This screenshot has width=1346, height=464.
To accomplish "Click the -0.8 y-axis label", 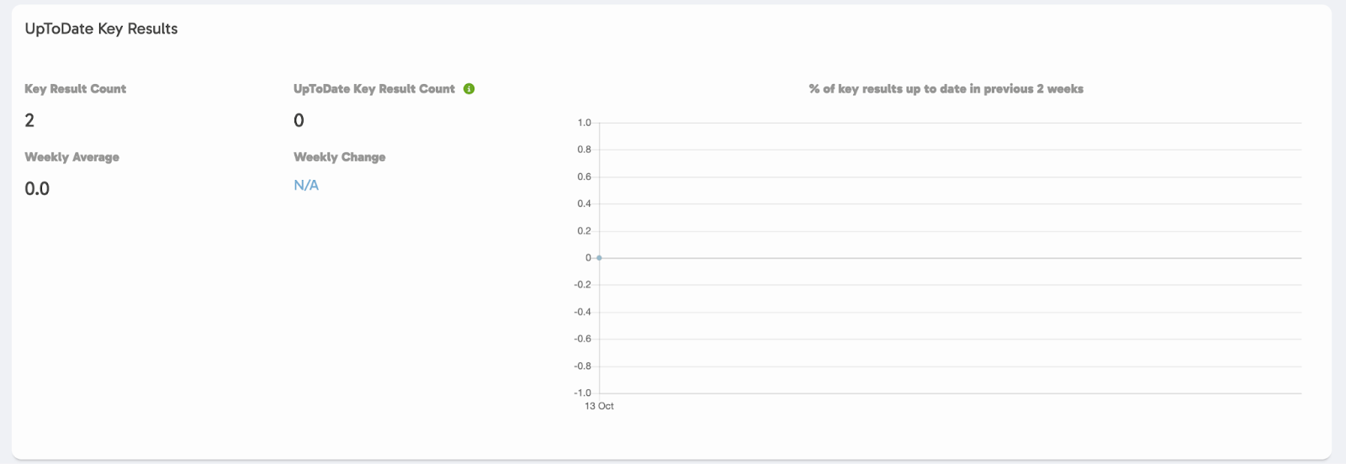I will point(582,366).
